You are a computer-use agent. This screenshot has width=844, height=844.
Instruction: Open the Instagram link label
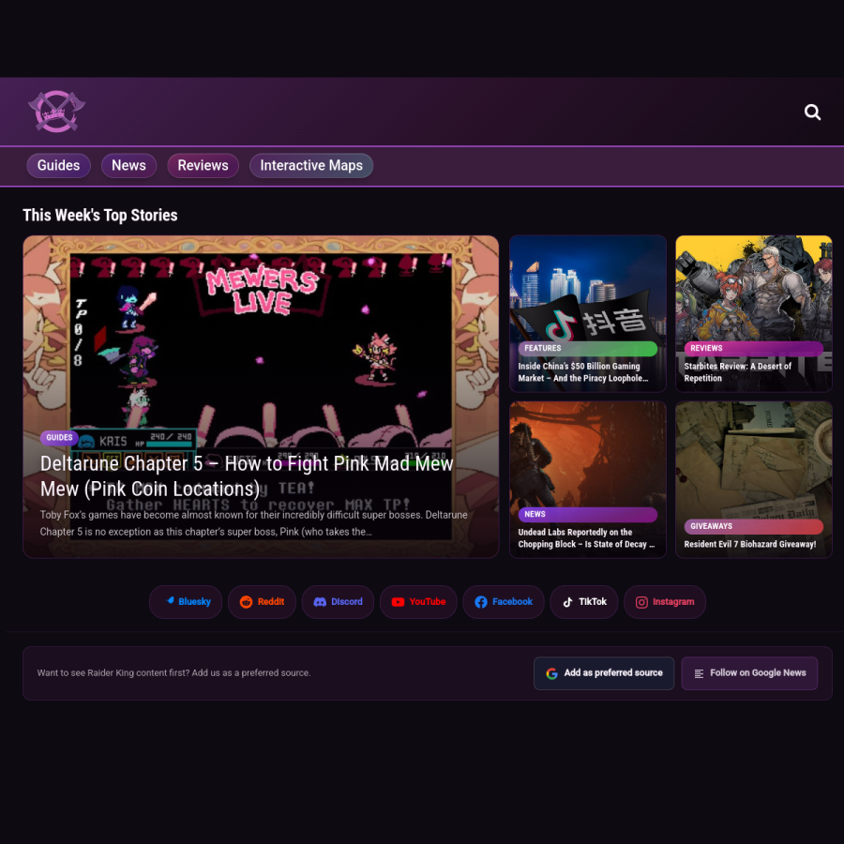pos(672,602)
